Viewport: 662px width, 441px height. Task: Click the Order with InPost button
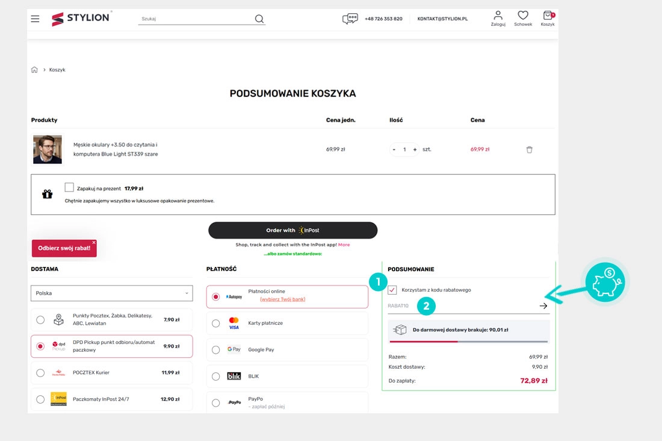[292, 230]
